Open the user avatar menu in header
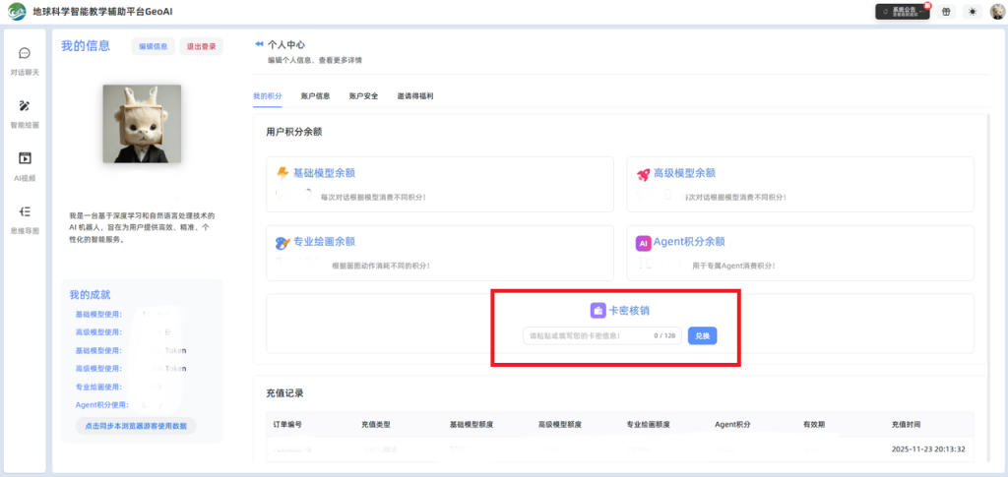1008x477 pixels. point(997,12)
